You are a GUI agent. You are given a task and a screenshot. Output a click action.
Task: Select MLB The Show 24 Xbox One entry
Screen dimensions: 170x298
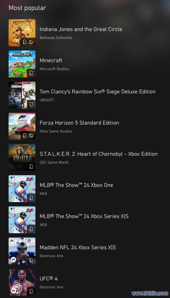tap(76, 185)
